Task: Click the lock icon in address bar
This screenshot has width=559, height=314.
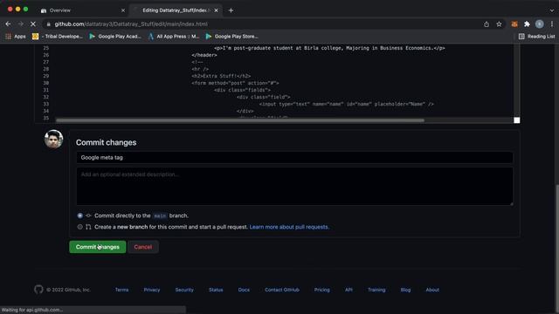Action: [x=49, y=24]
